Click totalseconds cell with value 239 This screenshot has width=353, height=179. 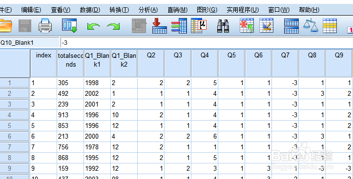(x=70, y=104)
